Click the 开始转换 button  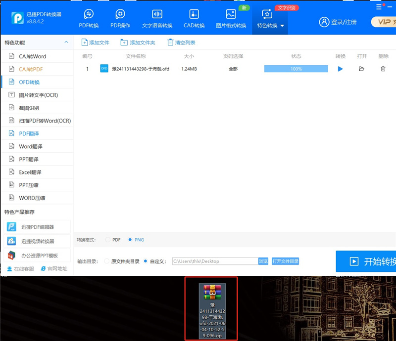click(x=366, y=261)
